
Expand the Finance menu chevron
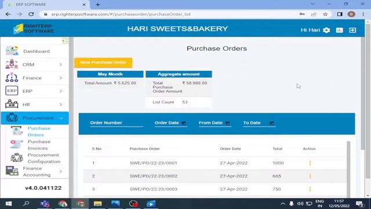point(61,78)
